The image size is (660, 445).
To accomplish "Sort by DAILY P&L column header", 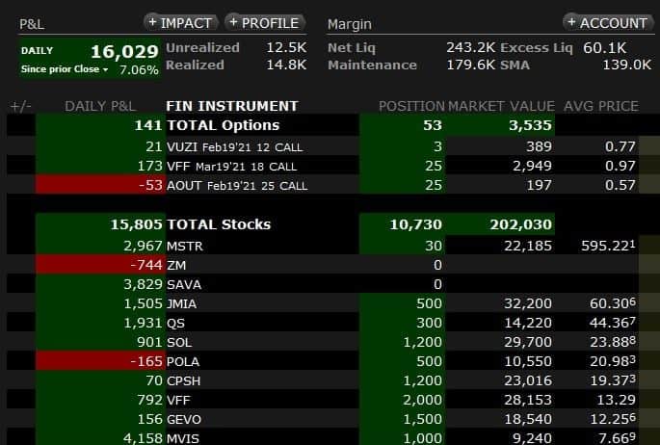I will (x=100, y=106).
